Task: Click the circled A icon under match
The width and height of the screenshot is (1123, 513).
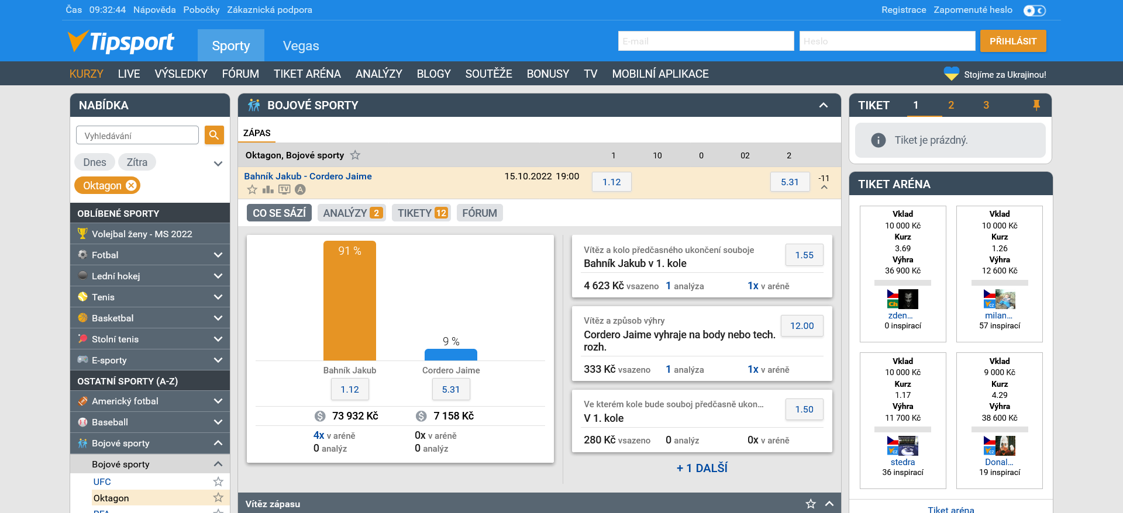Action: point(300,189)
